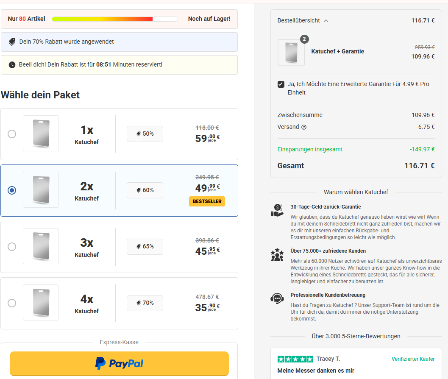This screenshot has width=448, height=379.
Task: Click the Katuchef + Garantie item name
Action: [338, 51]
